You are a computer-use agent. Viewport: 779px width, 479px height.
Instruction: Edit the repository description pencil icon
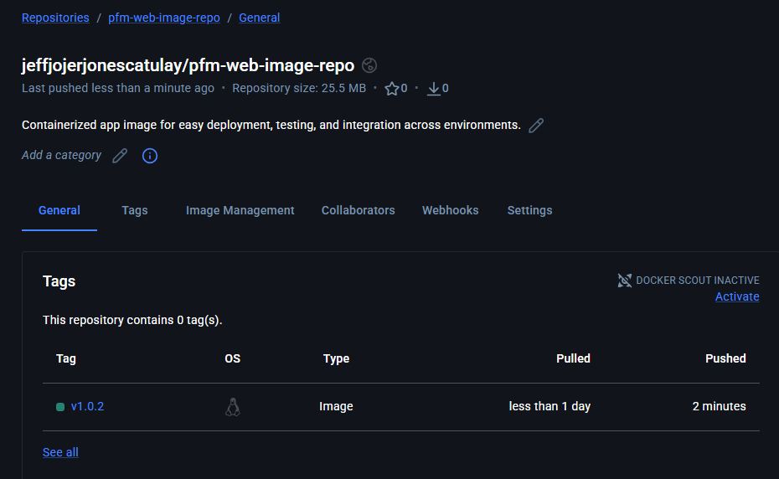(x=536, y=126)
